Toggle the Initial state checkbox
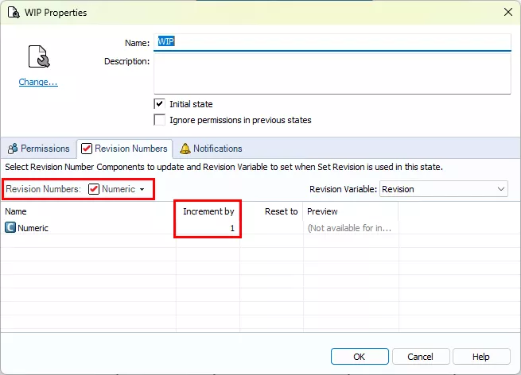The width and height of the screenshot is (521, 375). [x=160, y=104]
